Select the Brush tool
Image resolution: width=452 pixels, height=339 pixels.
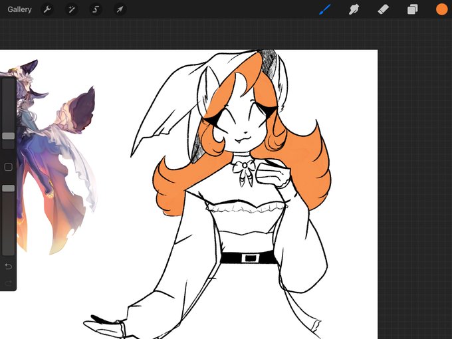[325, 9]
